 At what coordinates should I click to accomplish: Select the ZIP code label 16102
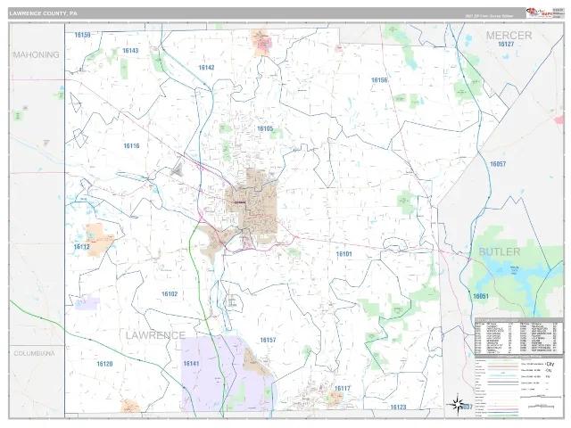pos(170,293)
